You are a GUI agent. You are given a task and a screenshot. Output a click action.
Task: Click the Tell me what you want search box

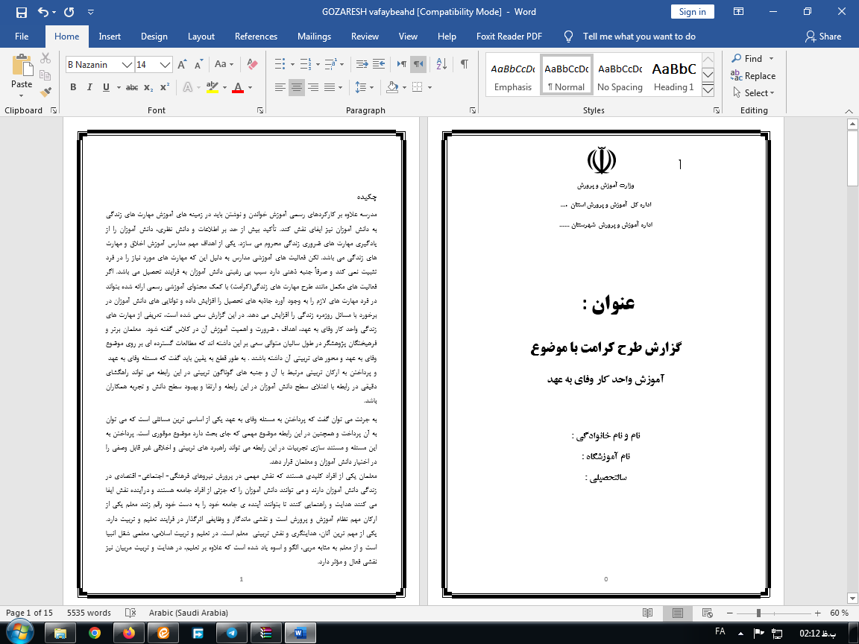point(639,37)
